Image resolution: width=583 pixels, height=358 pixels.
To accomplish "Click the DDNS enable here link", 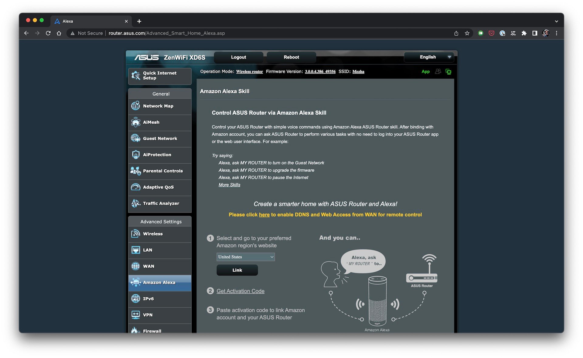I will (x=264, y=215).
